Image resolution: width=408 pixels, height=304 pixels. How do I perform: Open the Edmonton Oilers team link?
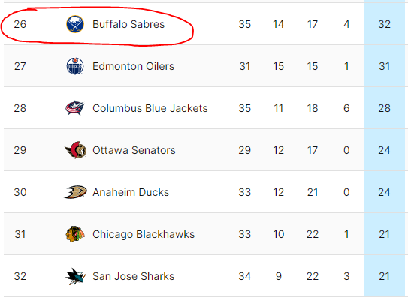[133, 66]
